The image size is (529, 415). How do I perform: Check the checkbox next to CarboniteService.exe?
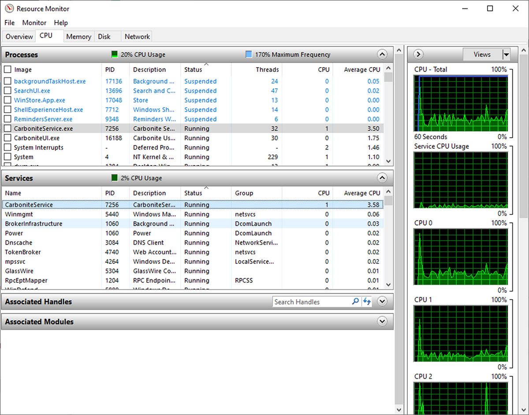pos(7,128)
